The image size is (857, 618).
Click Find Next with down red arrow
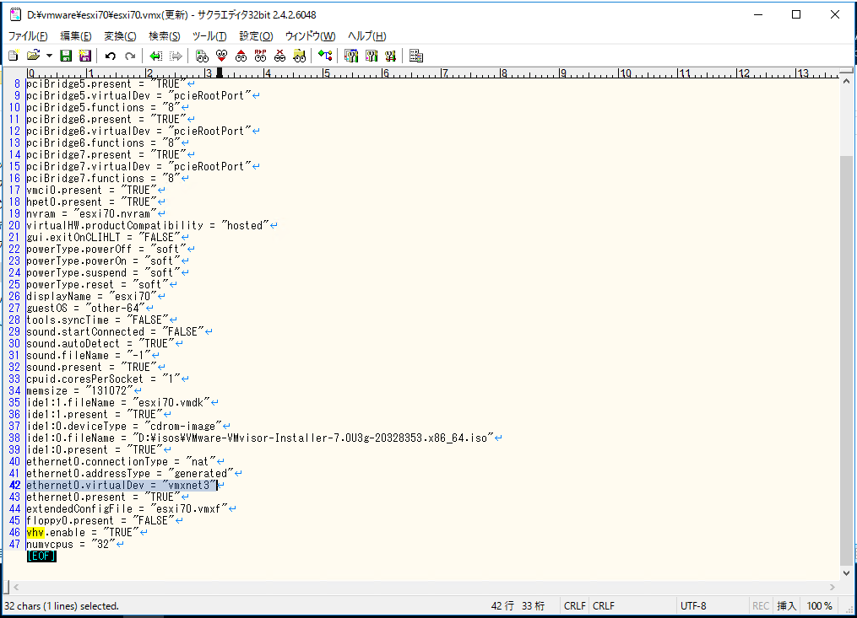click(x=221, y=56)
